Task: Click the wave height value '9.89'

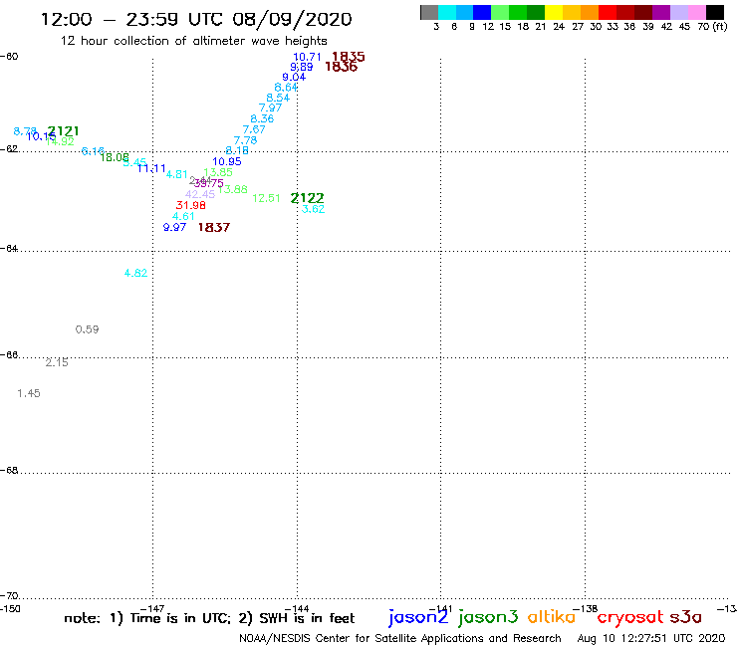Action: [x=302, y=67]
